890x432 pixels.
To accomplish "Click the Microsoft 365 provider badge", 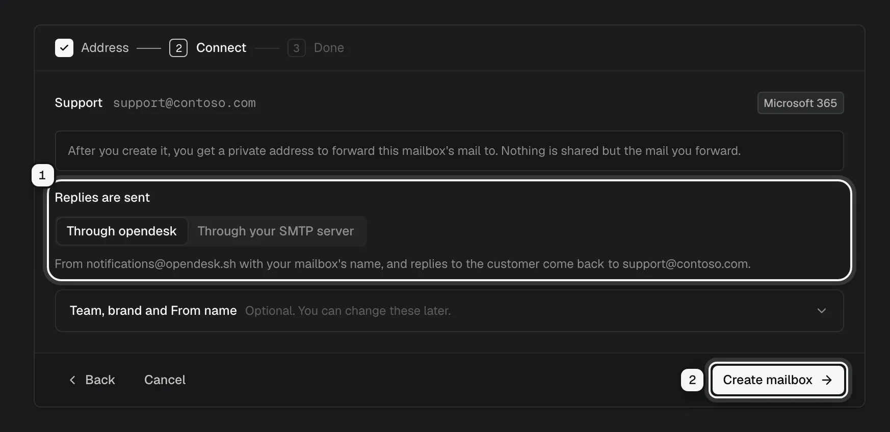I will pos(800,103).
